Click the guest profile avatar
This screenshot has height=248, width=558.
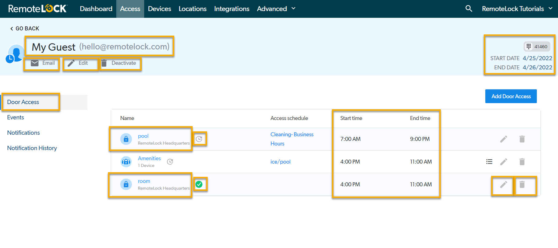tap(15, 53)
